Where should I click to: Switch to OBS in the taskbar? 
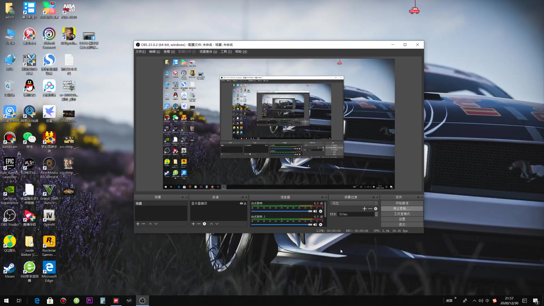click(x=142, y=301)
